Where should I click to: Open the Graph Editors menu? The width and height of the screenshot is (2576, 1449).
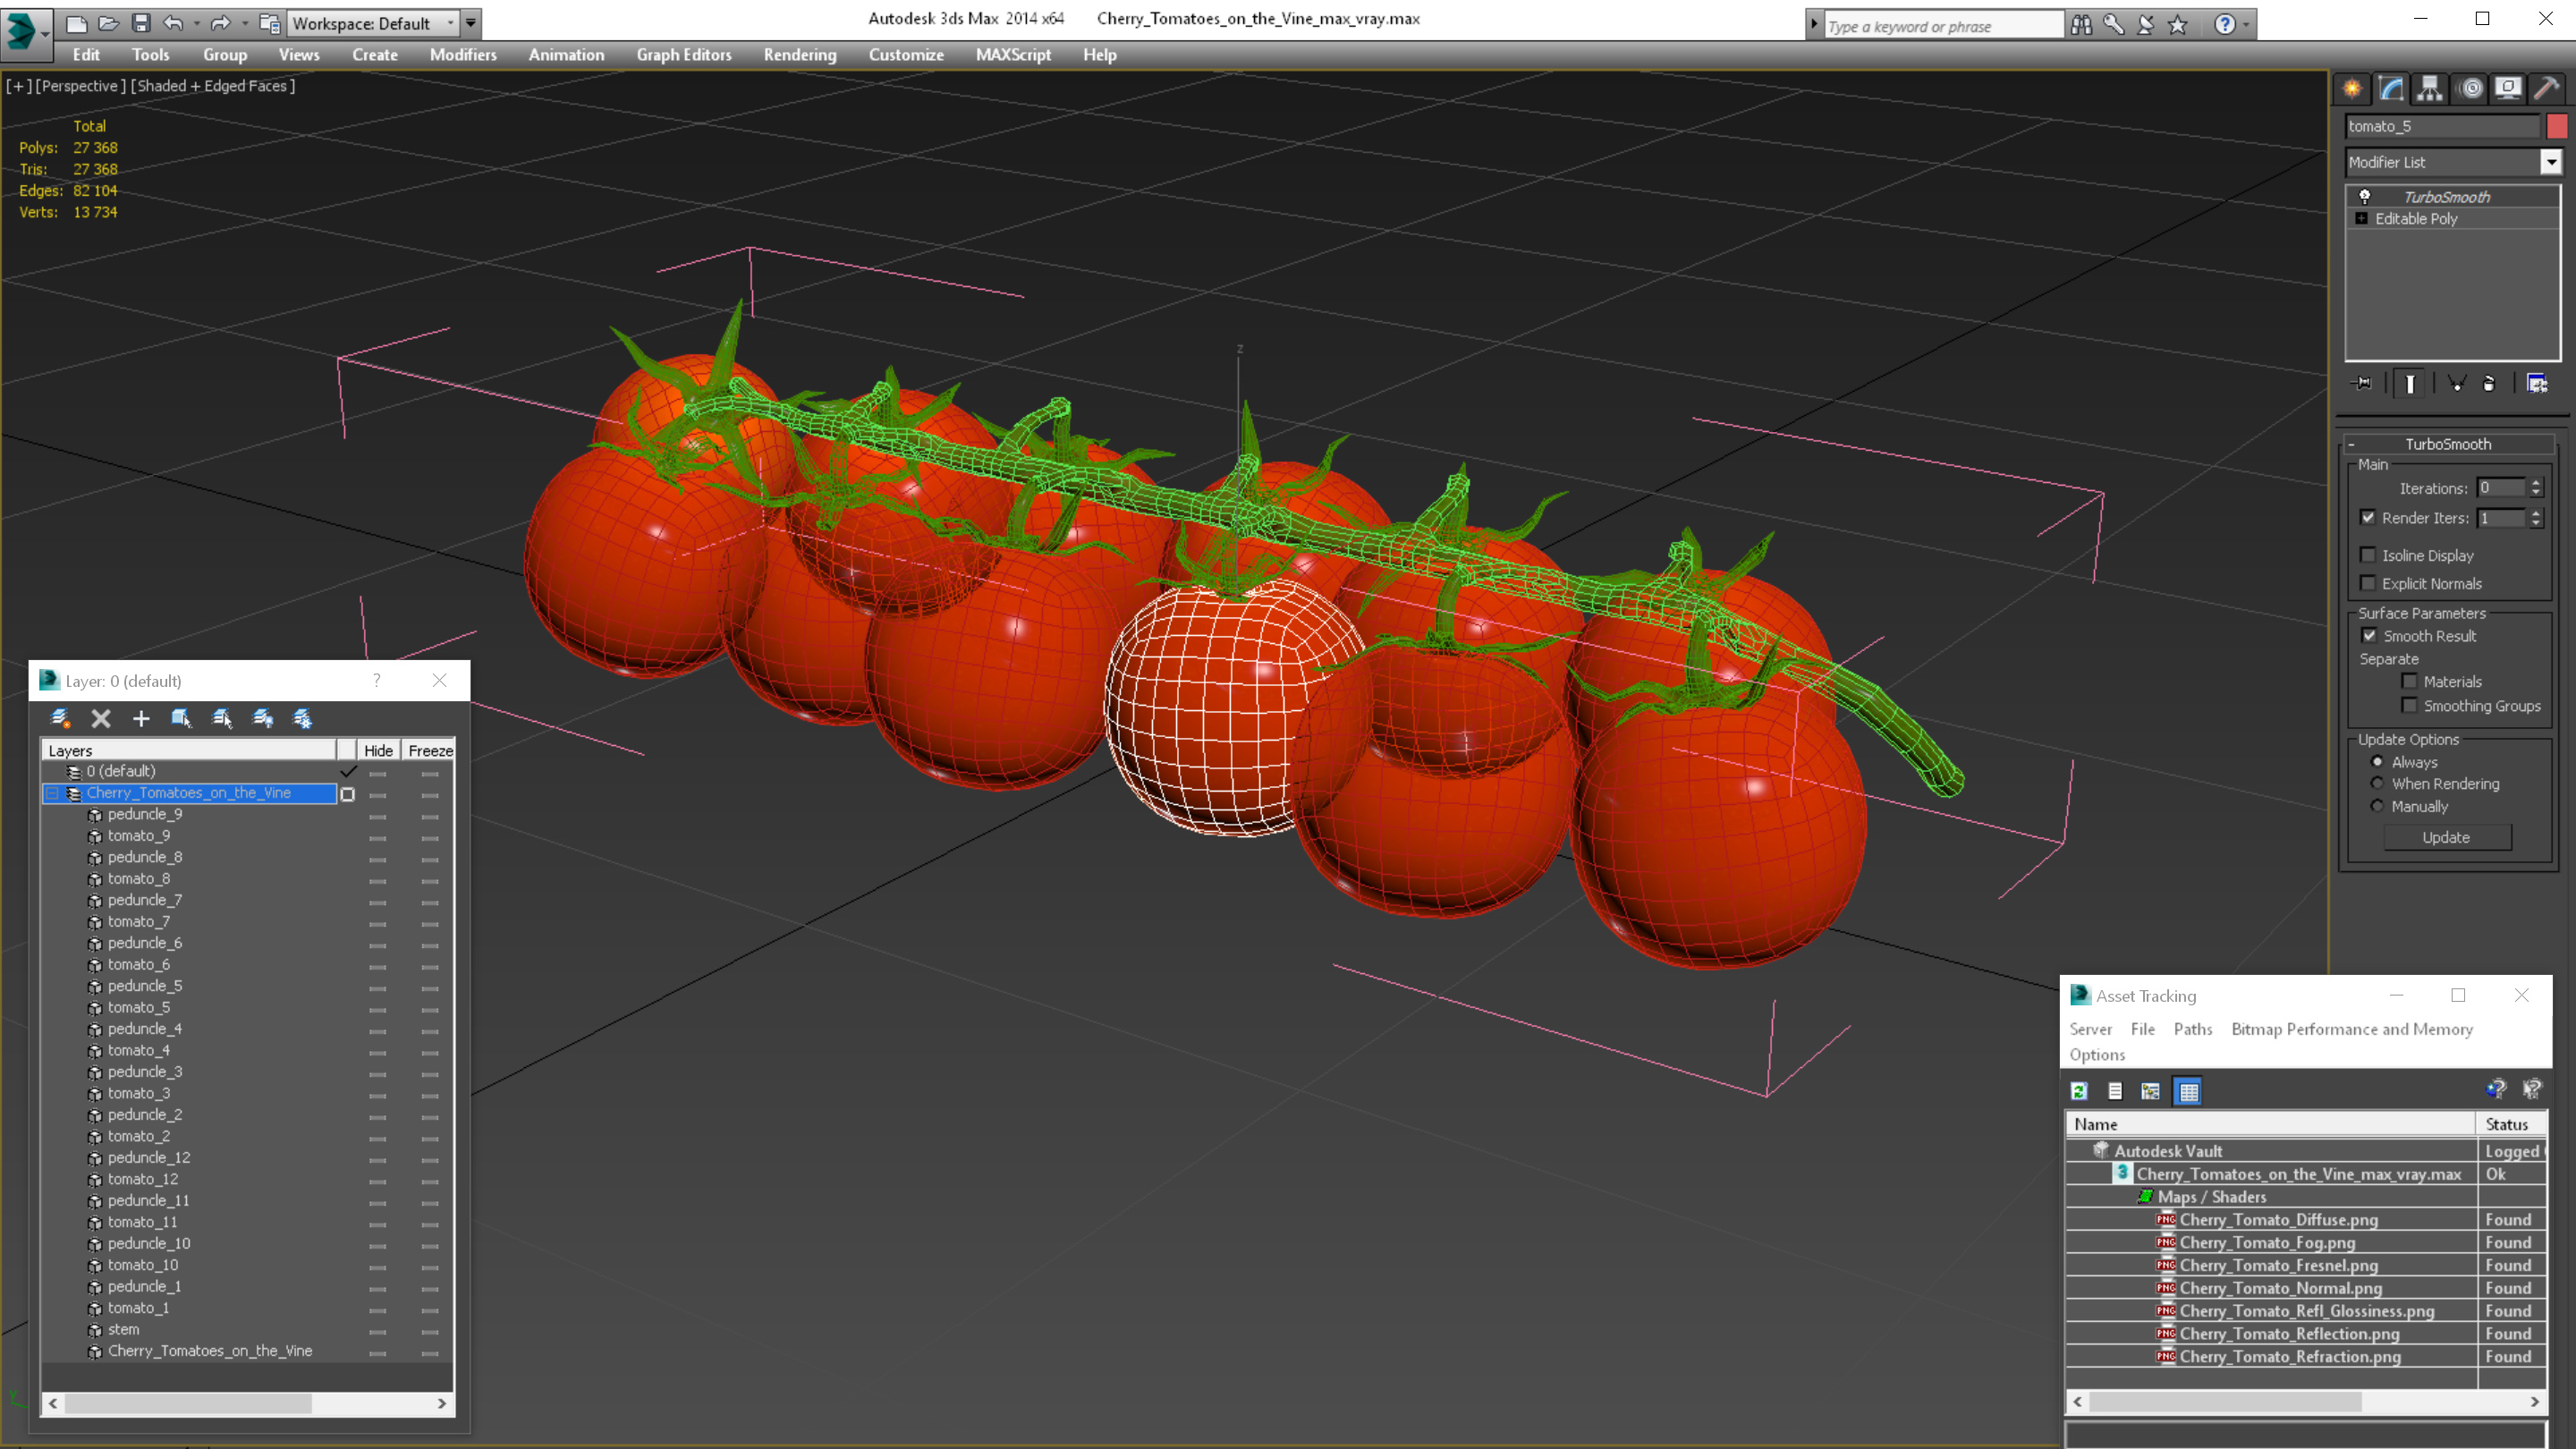(x=684, y=55)
